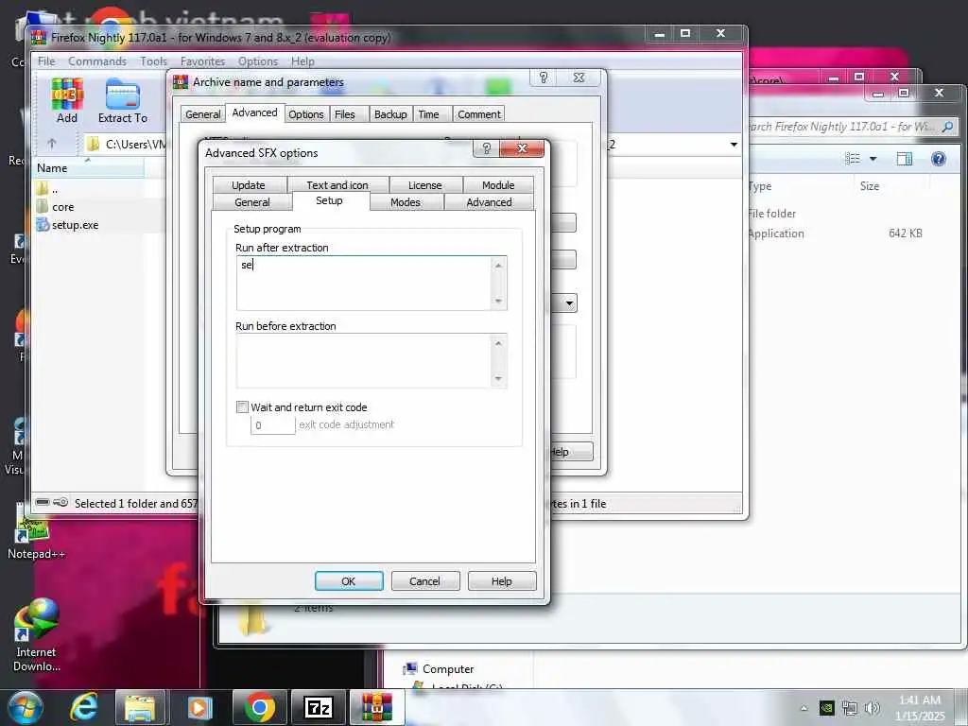This screenshot has width=968, height=726.
Task: Click the Explorer help question mark icon
Action: (x=939, y=159)
